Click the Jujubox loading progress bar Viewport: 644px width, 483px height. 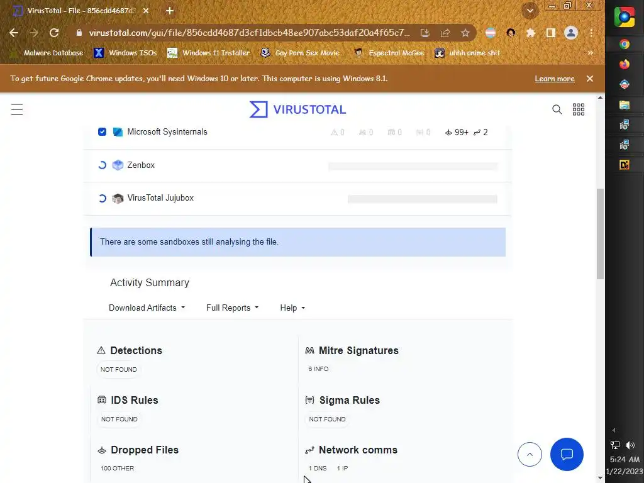[x=422, y=199]
